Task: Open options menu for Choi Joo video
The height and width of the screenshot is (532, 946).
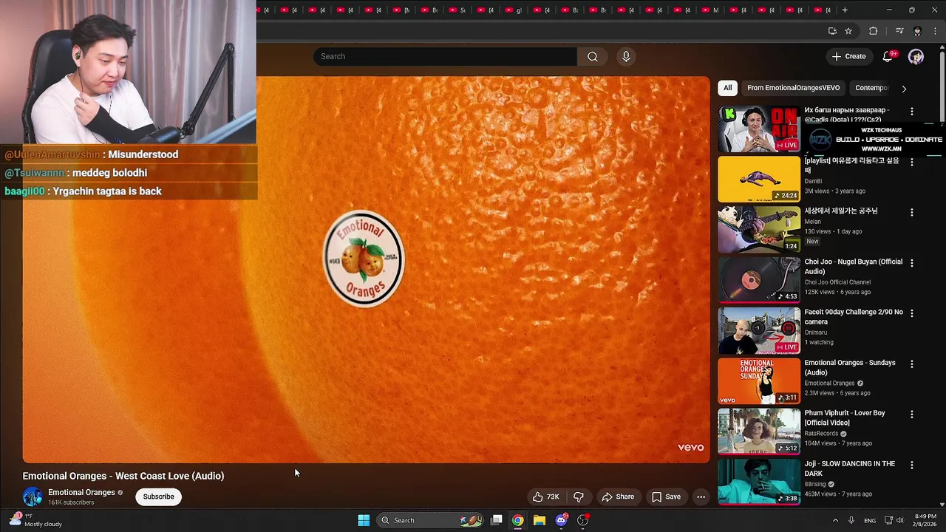Action: click(911, 263)
